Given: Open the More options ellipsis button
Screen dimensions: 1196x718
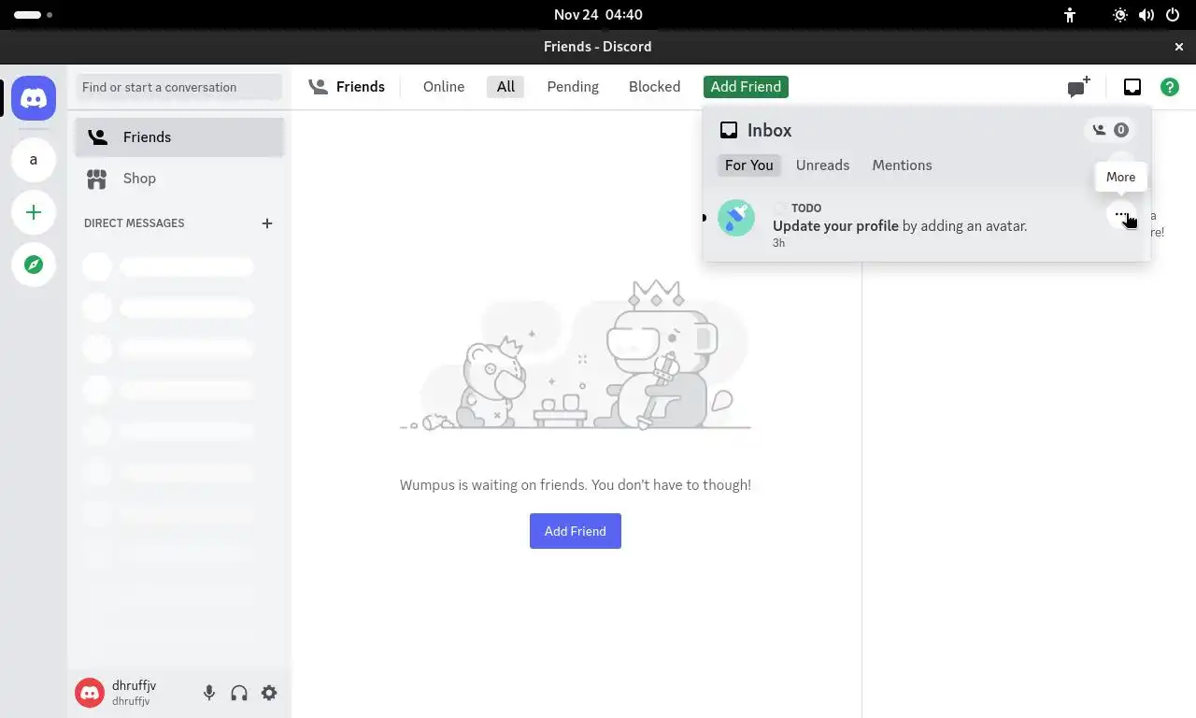Looking at the screenshot, I should 1121,215.
